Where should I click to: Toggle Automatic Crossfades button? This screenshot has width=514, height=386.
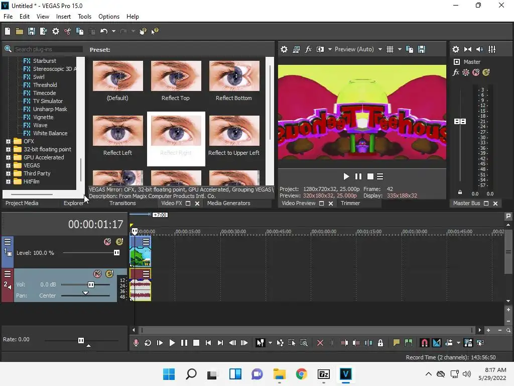coord(437,343)
